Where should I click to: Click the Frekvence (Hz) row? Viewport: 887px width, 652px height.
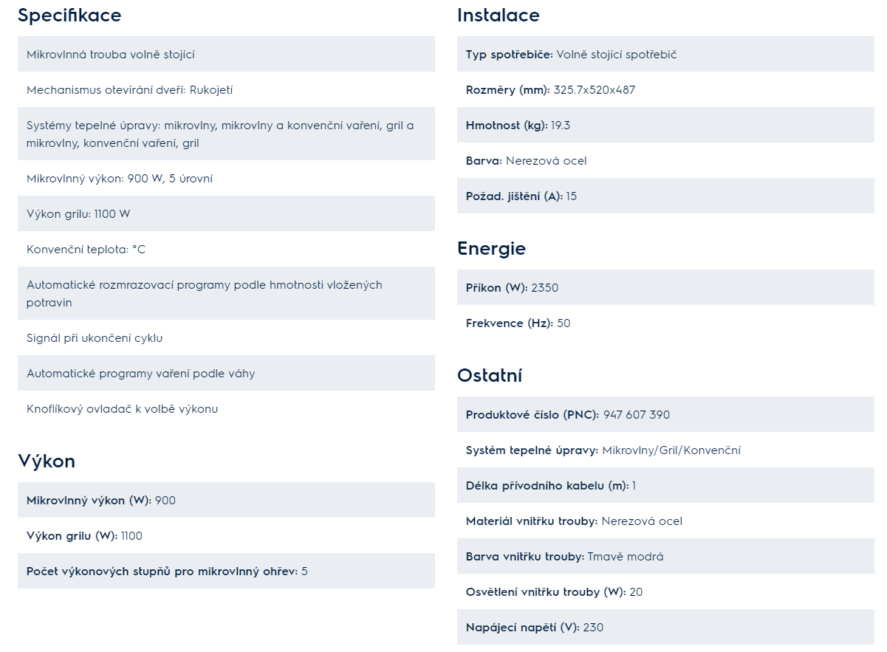click(x=665, y=323)
